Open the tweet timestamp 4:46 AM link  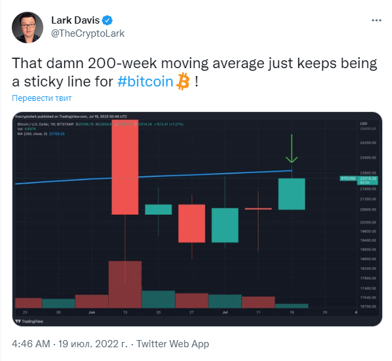click(31, 344)
